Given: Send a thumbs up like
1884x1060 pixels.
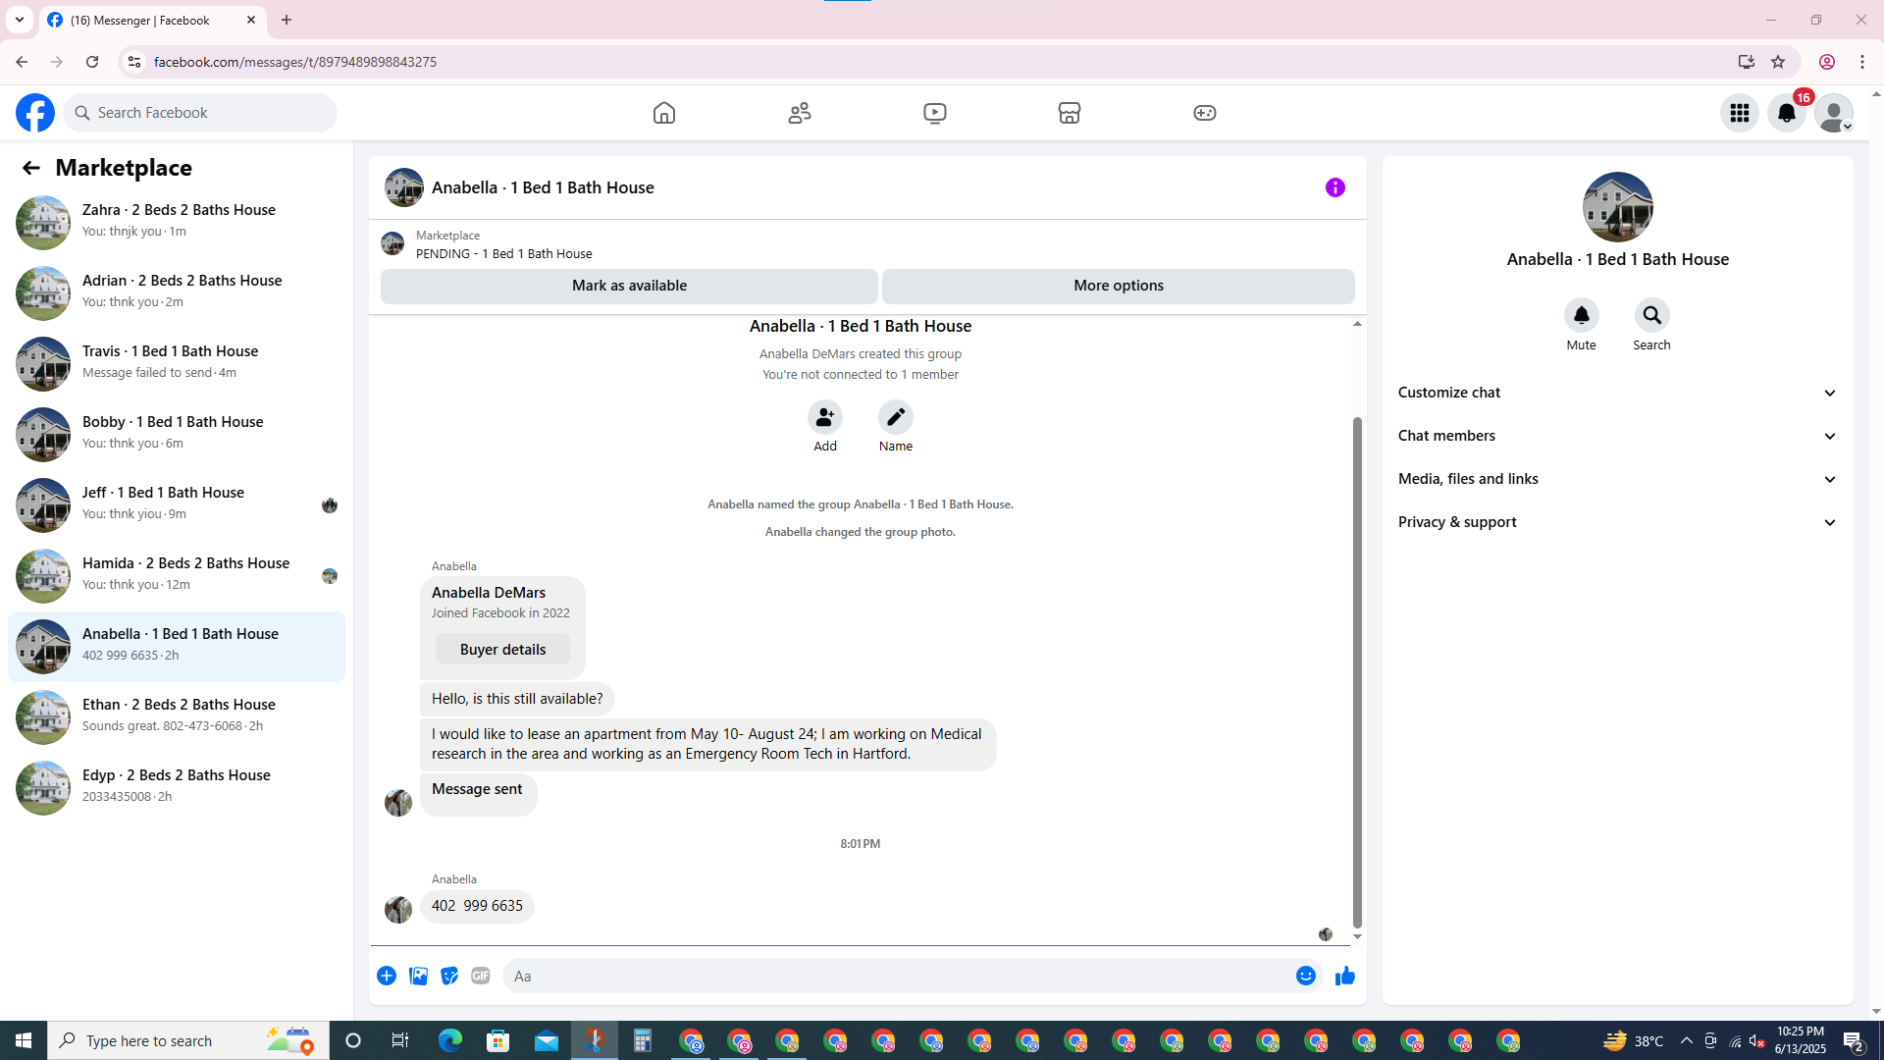Looking at the screenshot, I should 1345,976.
